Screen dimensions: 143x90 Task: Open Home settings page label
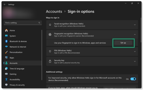[x=12, y=30]
